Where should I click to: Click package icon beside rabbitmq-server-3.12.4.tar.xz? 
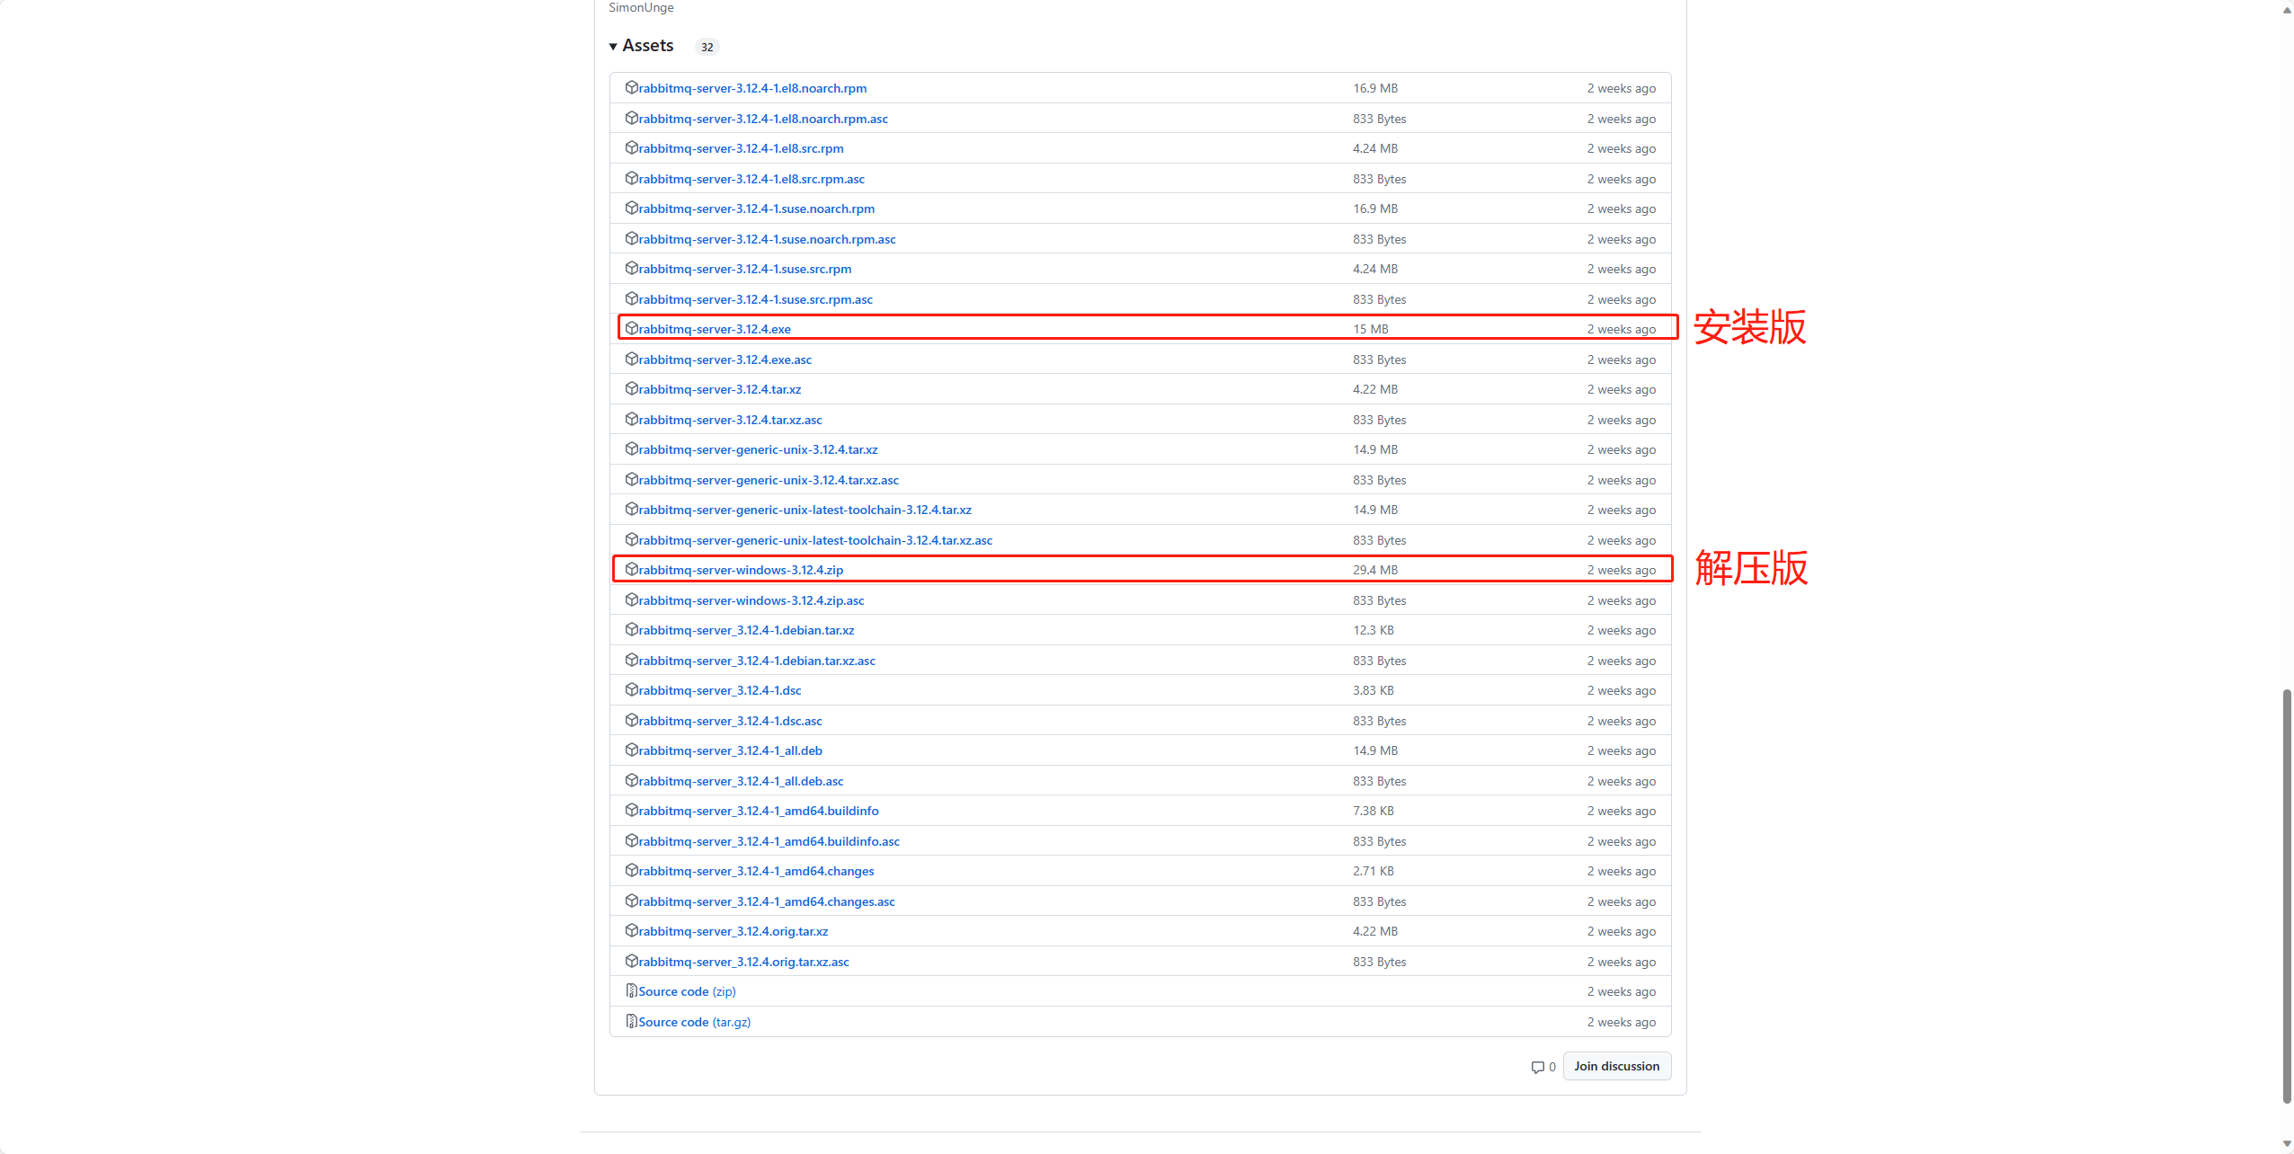(x=631, y=388)
